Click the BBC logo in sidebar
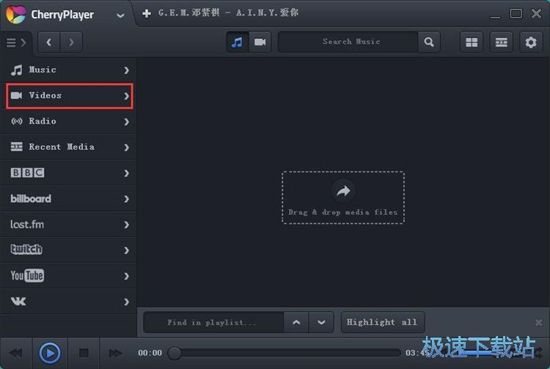550x369 pixels. pos(27,173)
